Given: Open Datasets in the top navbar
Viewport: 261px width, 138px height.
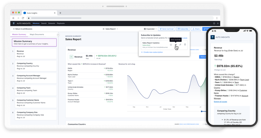Looking at the screenshot, I should [52, 23].
